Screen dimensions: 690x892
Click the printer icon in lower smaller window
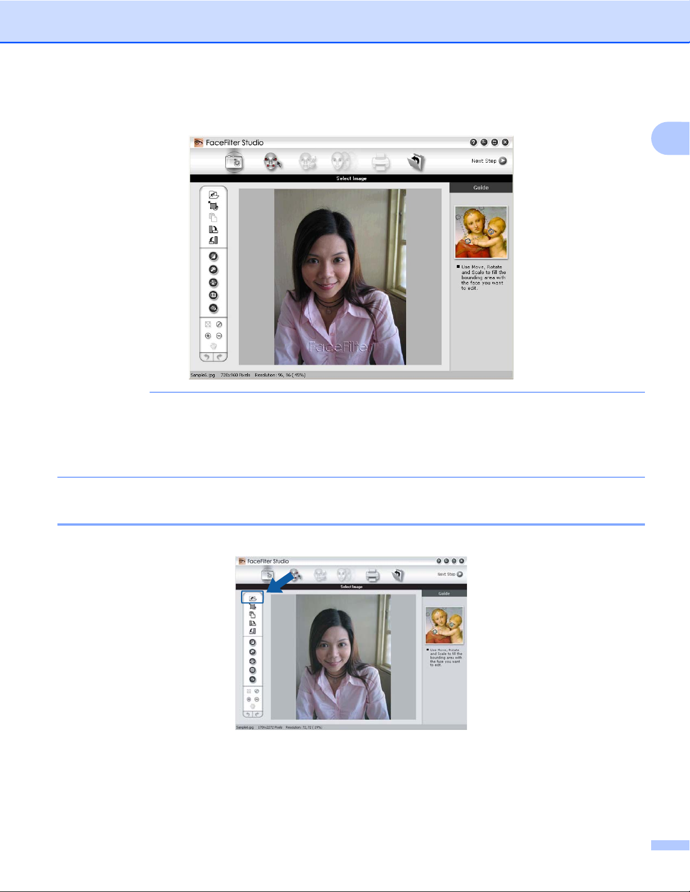(372, 575)
